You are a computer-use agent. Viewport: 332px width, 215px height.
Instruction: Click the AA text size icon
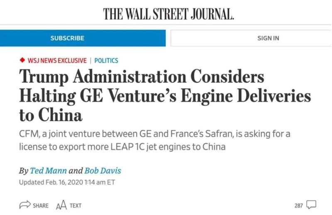pos(61,205)
